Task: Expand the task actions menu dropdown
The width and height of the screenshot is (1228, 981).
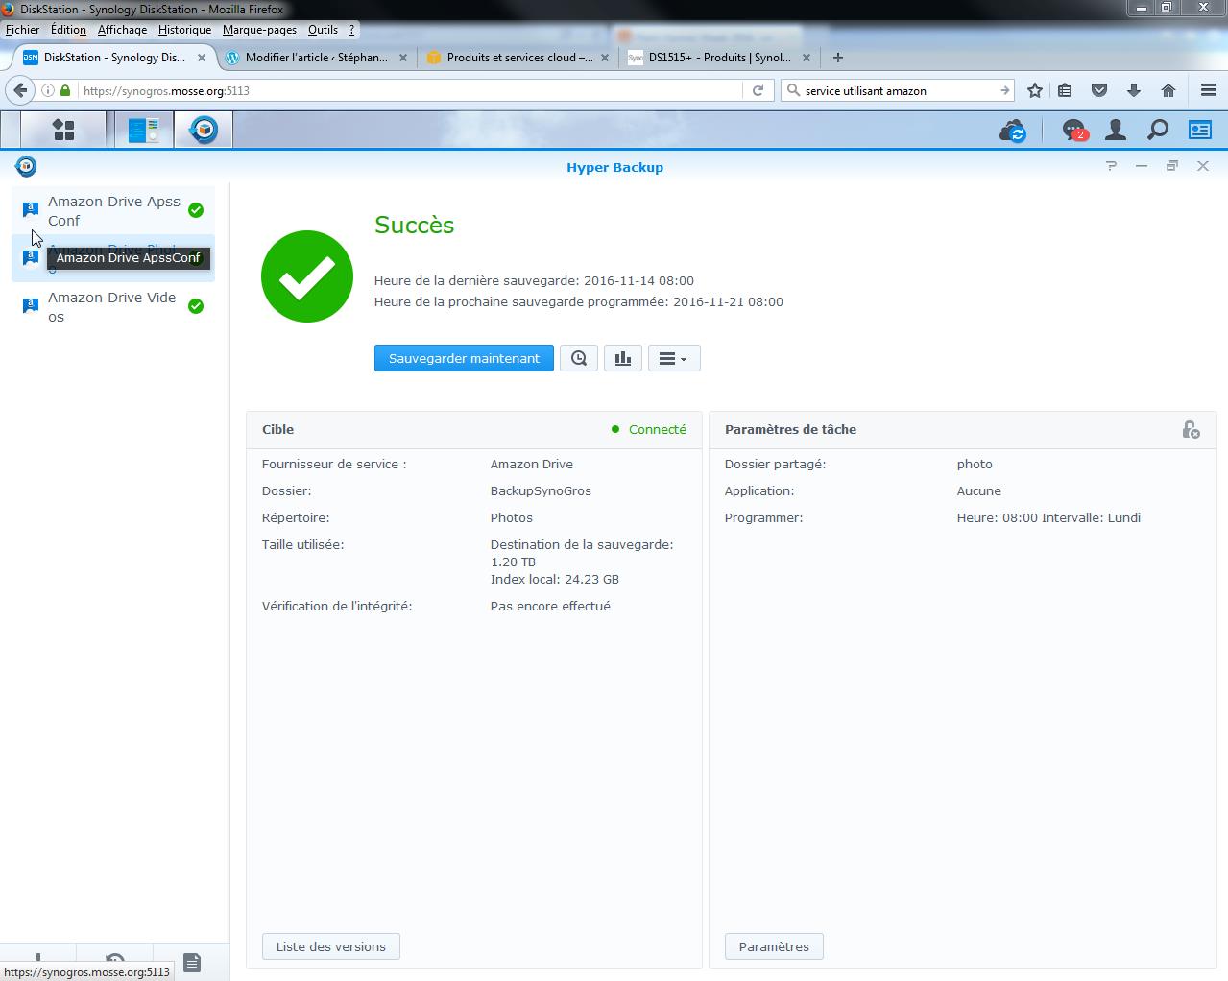Action: [x=673, y=358]
